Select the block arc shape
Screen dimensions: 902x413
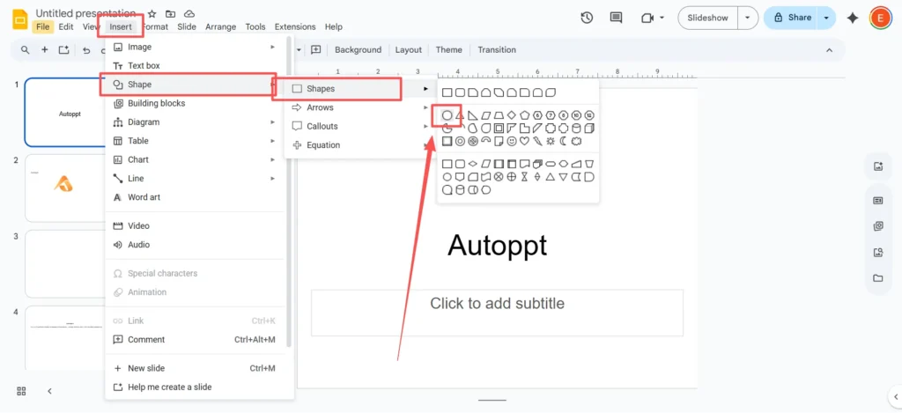[x=486, y=140]
